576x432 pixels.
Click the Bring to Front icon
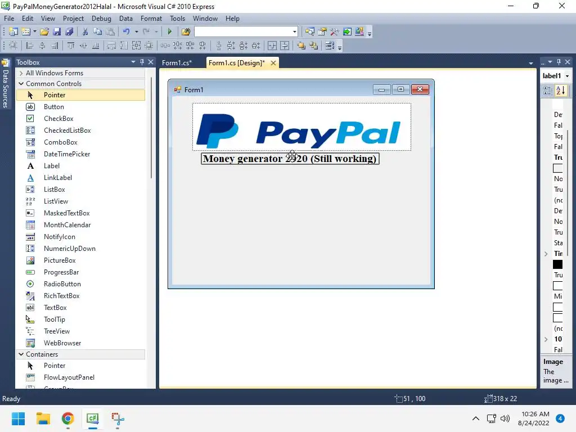[x=301, y=46]
